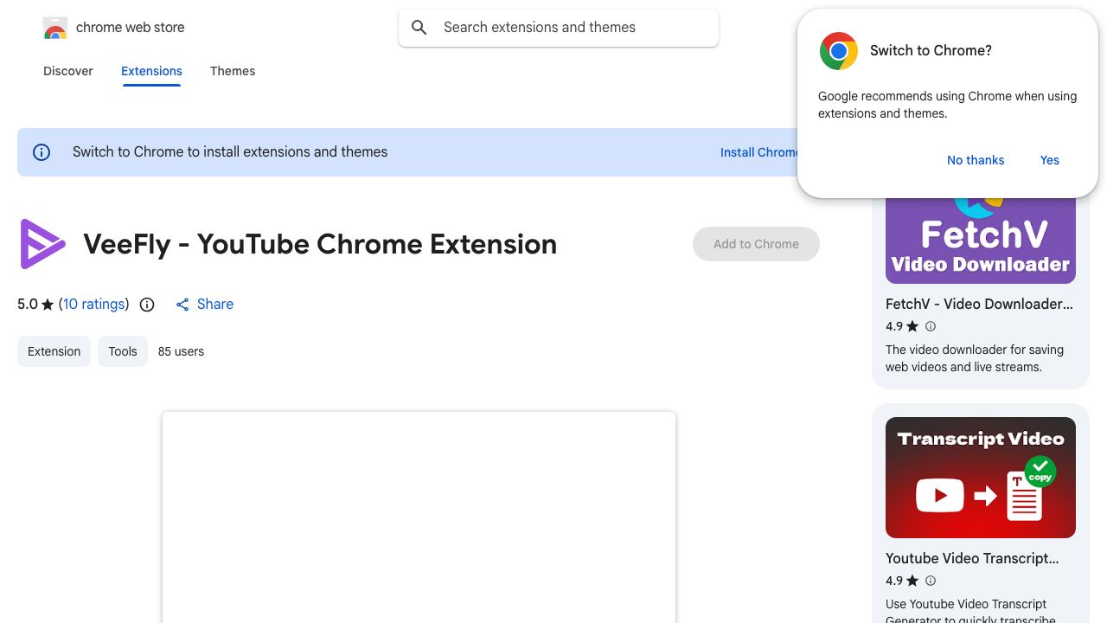Open the Discover tab
1107x623 pixels.
point(68,71)
